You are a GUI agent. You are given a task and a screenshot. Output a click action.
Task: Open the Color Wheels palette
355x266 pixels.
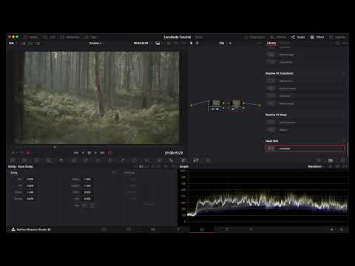click(x=36, y=160)
